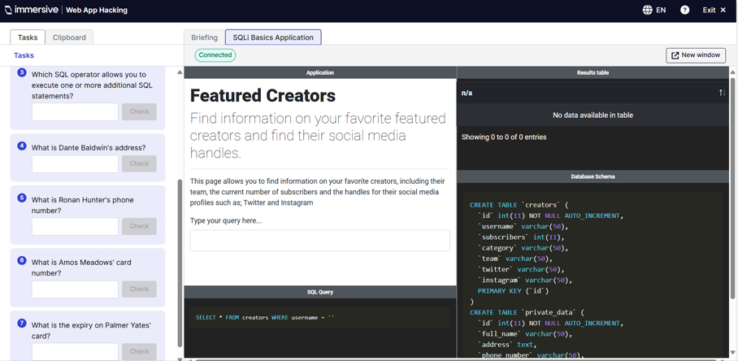Focus the Palmer Yates expiry answer field
The image size is (738, 361).
(75, 351)
